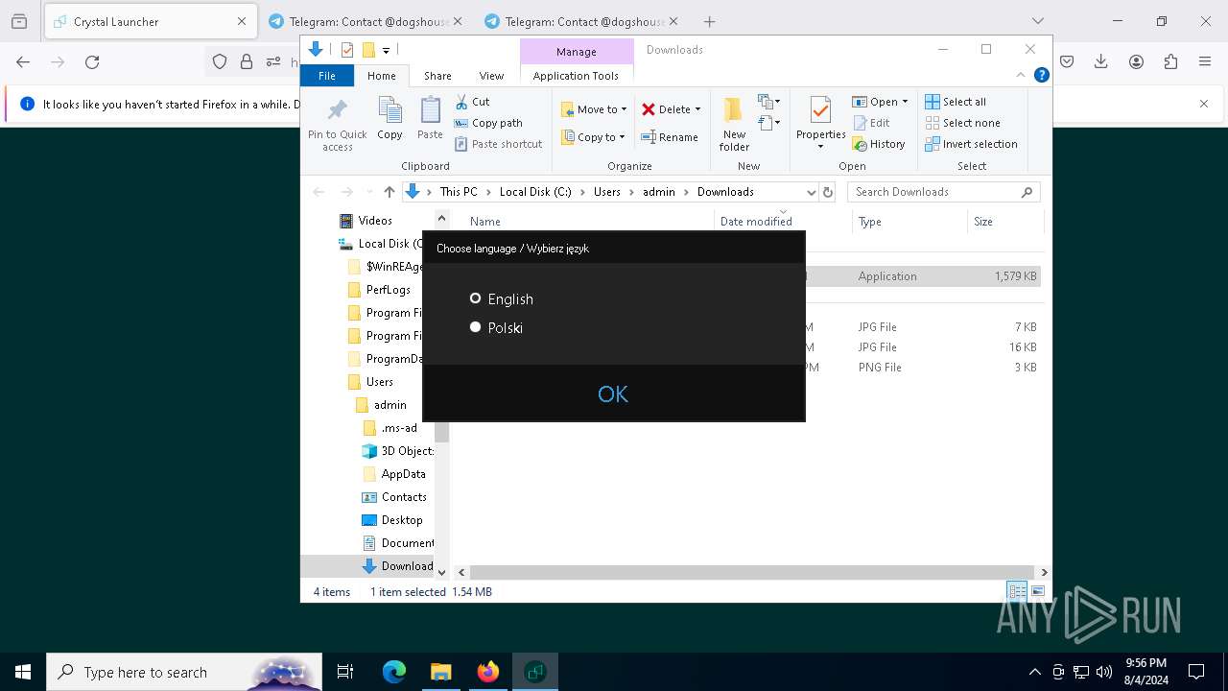
Task: Click the Cut scissors command
Action: (472, 102)
